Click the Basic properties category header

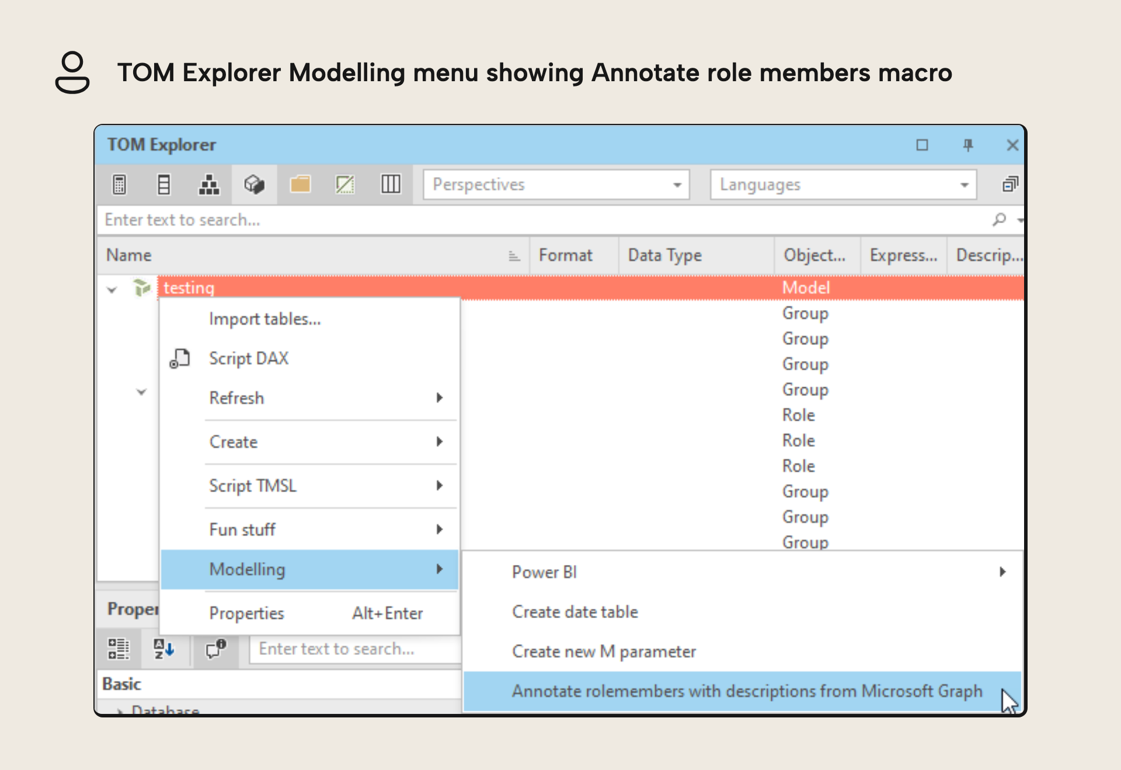click(280, 684)
